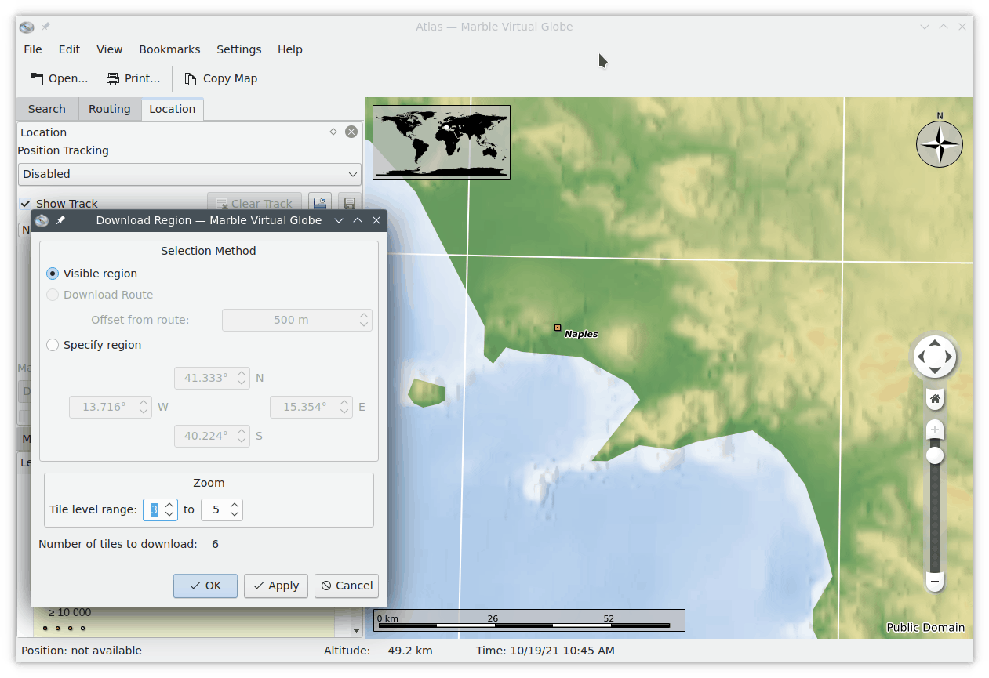
Task: Click the "Position: not available" status text
Action: click(82, 651)
